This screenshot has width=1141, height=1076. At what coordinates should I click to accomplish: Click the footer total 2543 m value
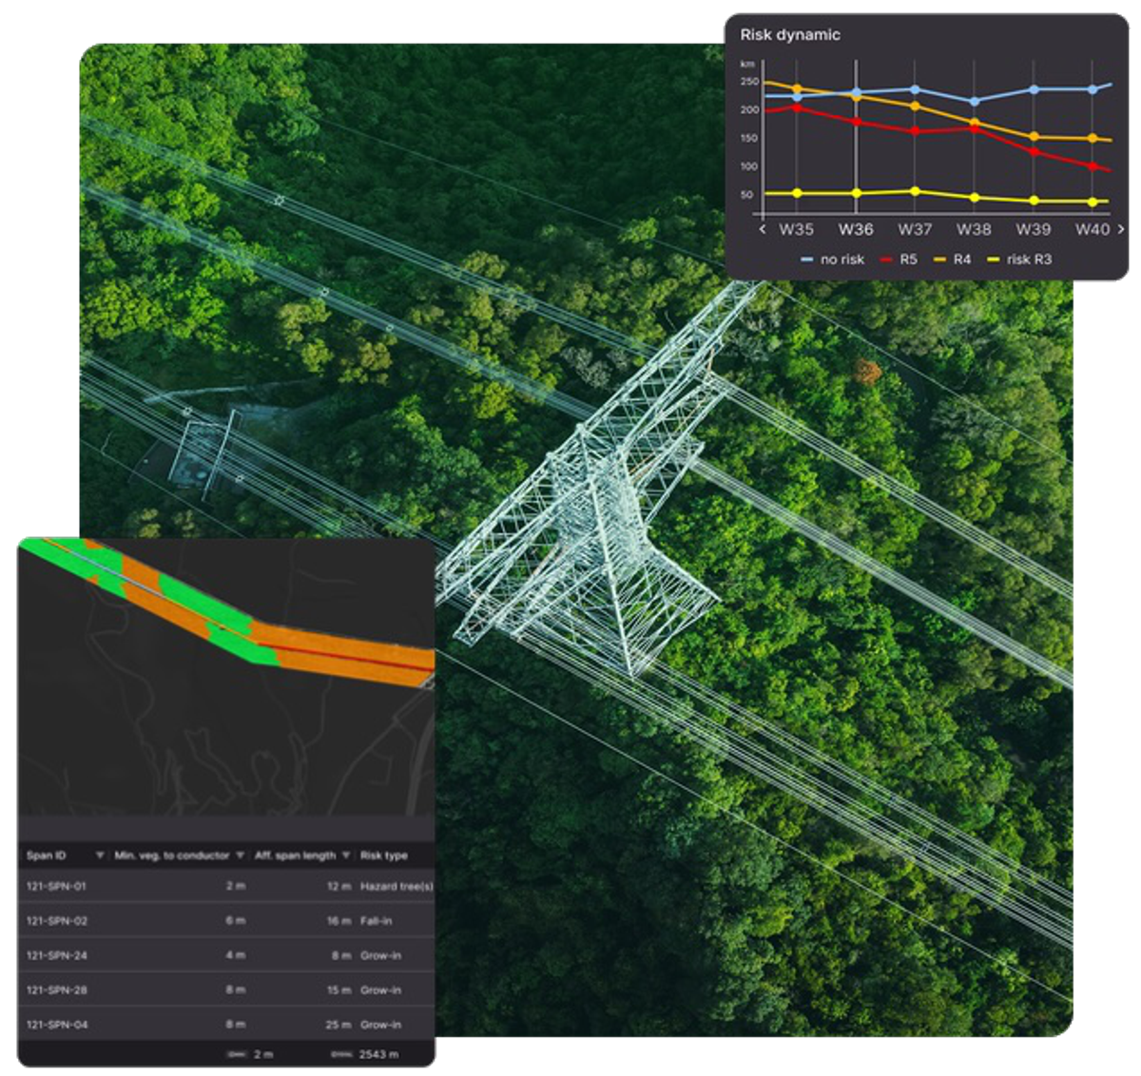pyautogui.click(x=378, y=1054)
